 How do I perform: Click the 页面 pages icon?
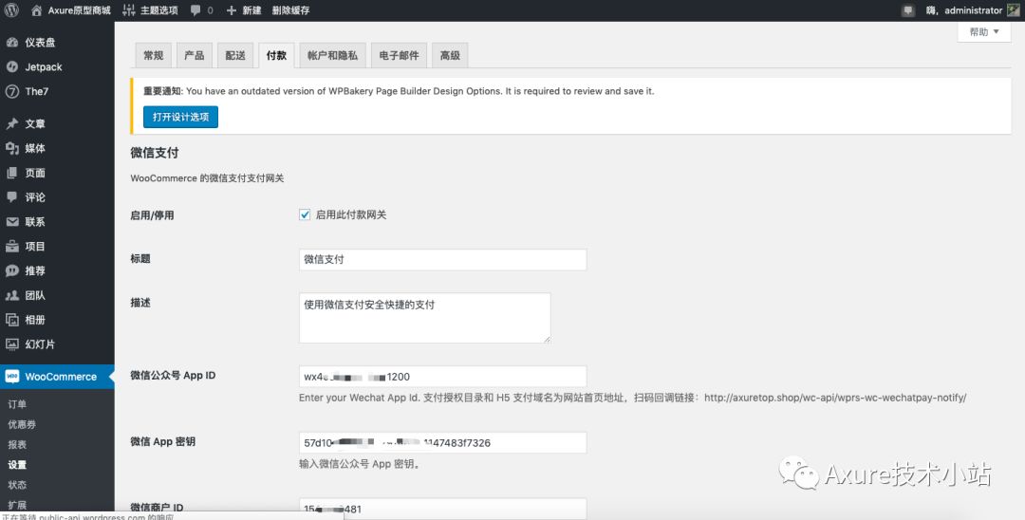[11, 173]
